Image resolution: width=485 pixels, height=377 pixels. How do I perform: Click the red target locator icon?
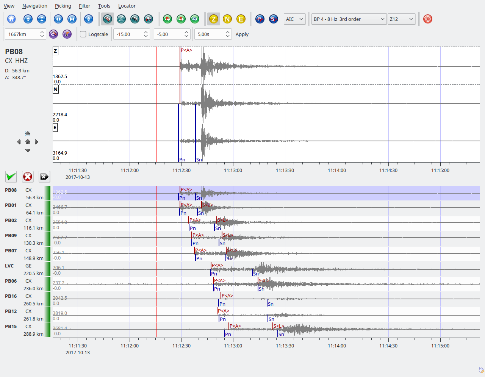(x=428, y=19)
